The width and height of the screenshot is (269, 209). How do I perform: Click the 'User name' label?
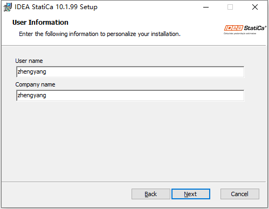point(29,61)
